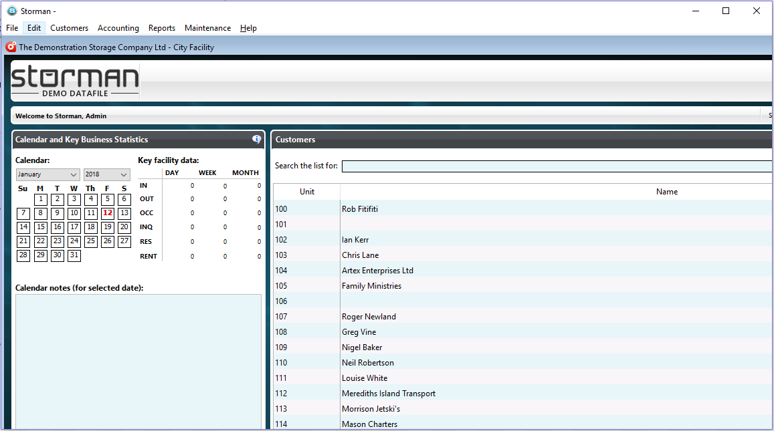
Task: Click the red Storman icon beside company name
Action: coord(11,47)
